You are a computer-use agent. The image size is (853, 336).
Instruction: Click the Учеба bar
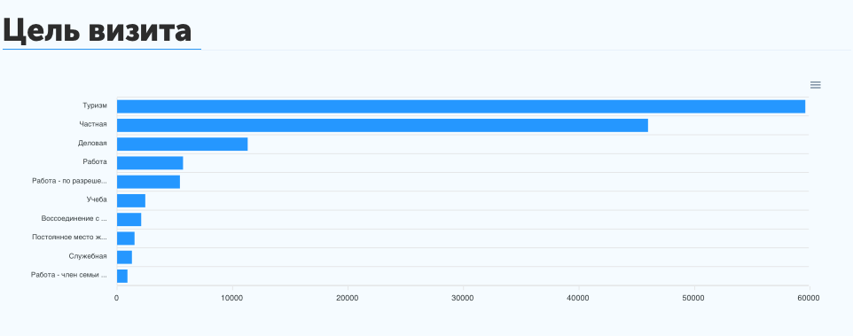[131, 200]
